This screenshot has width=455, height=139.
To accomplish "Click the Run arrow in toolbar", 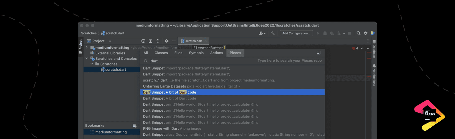I will 318,33.
